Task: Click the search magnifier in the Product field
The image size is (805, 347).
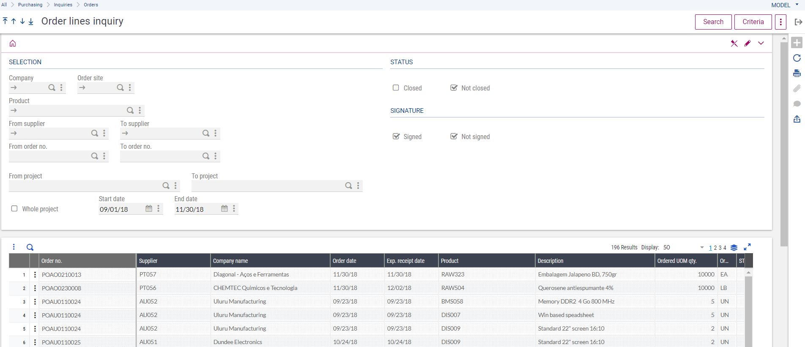Action: click(130, 110)
